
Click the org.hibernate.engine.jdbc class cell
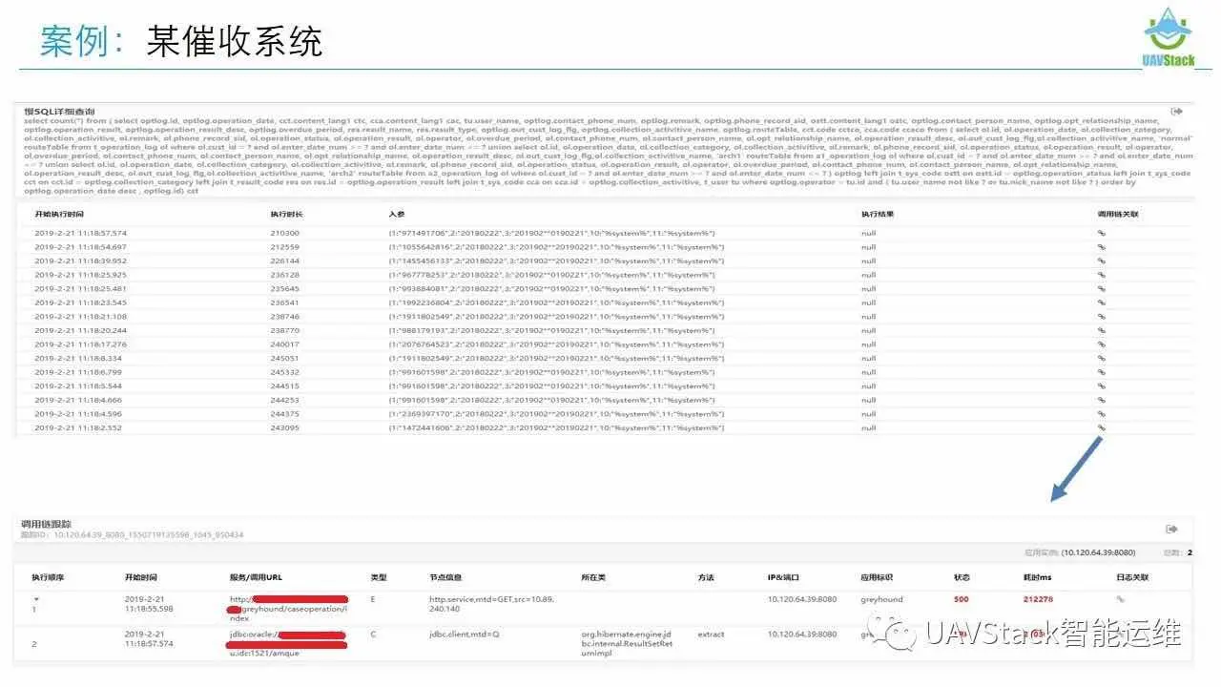tap(627, 645)
